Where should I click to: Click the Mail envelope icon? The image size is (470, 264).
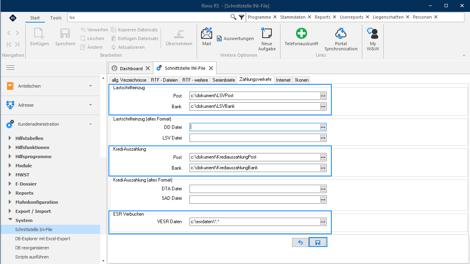[207, 33]
